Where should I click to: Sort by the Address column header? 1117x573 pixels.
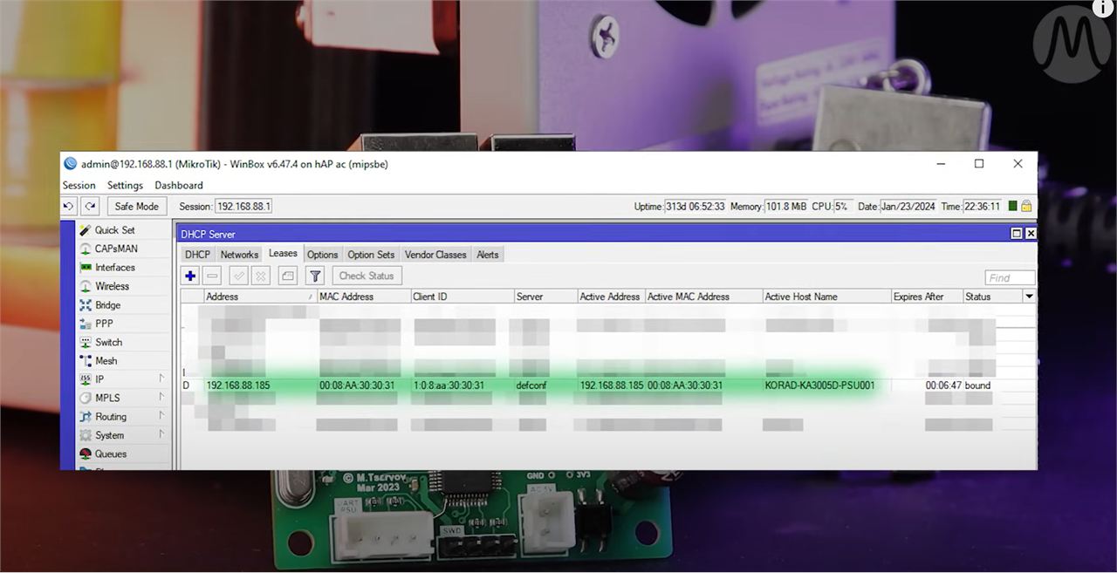259,297
